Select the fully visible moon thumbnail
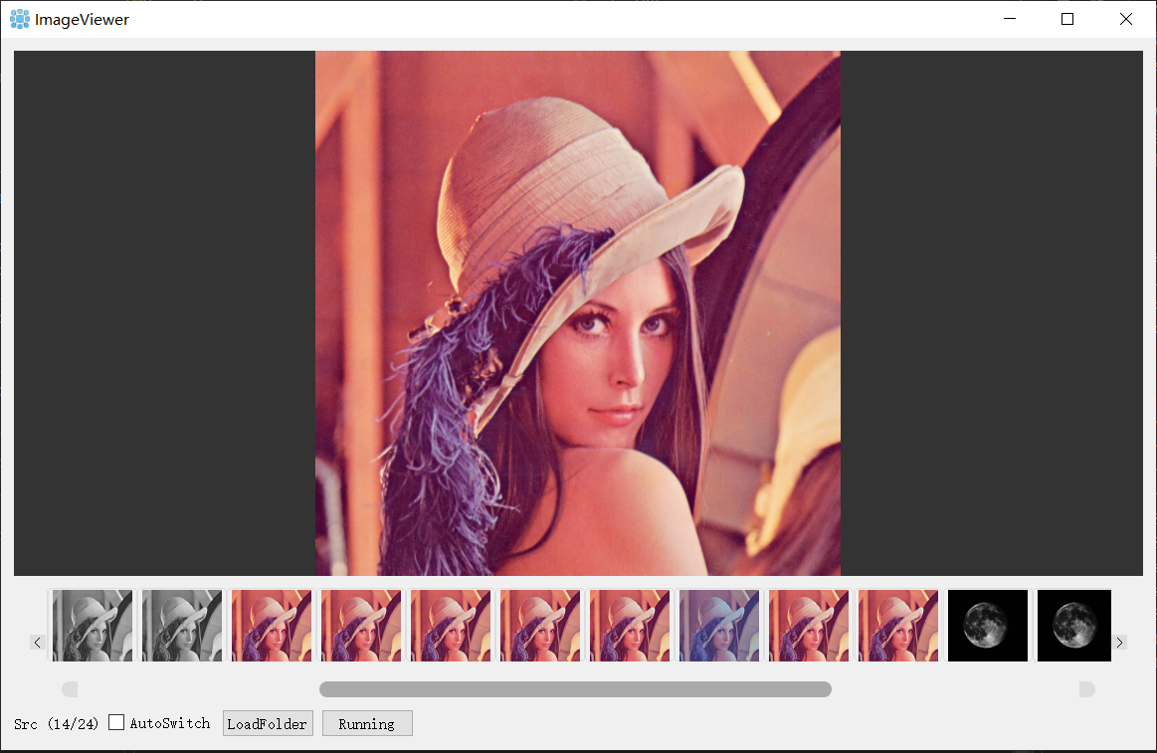Image resolution: width=1157 pixels, height=753 pixels. 988,626
